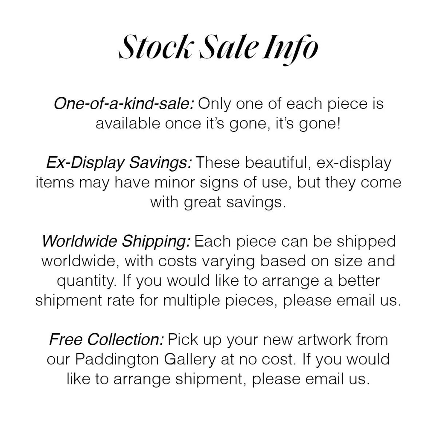Viewport: 437px width, 437px height.
Task: Click the text "Each piece can be shipped"
Action: 295,241
